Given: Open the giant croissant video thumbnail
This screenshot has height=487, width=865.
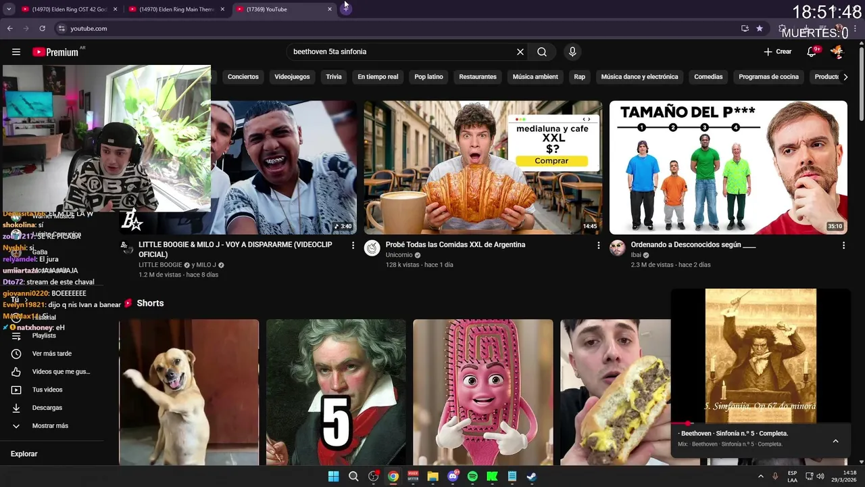Looking at the screenshot, I should tap(483, 167).
